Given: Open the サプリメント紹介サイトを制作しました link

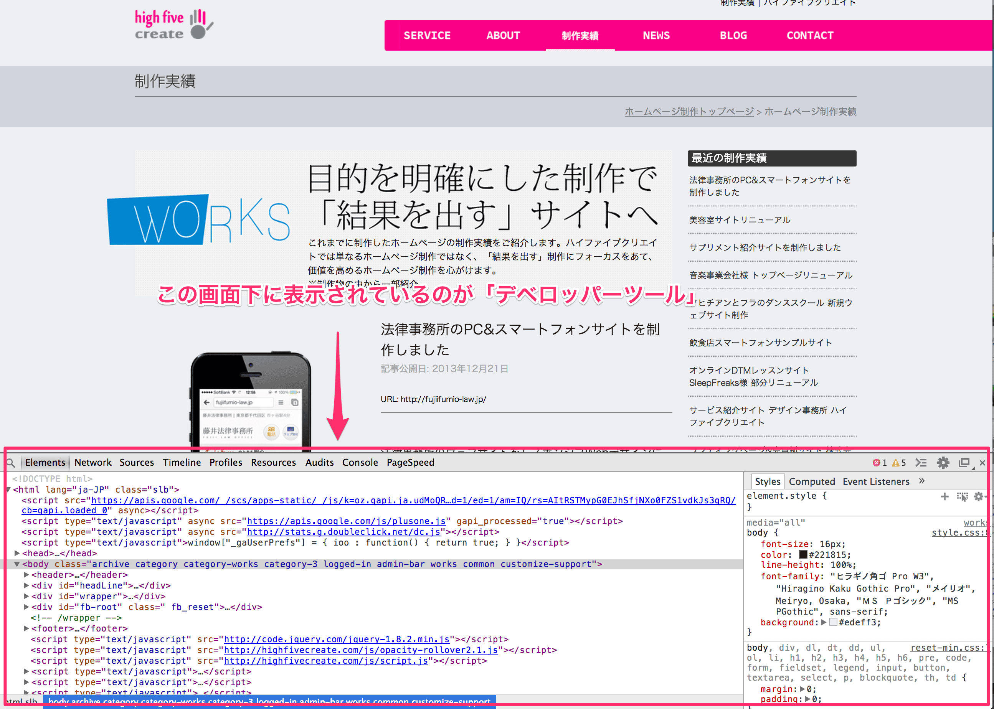Looking at the screenshot, I should [x=765, y=247].
